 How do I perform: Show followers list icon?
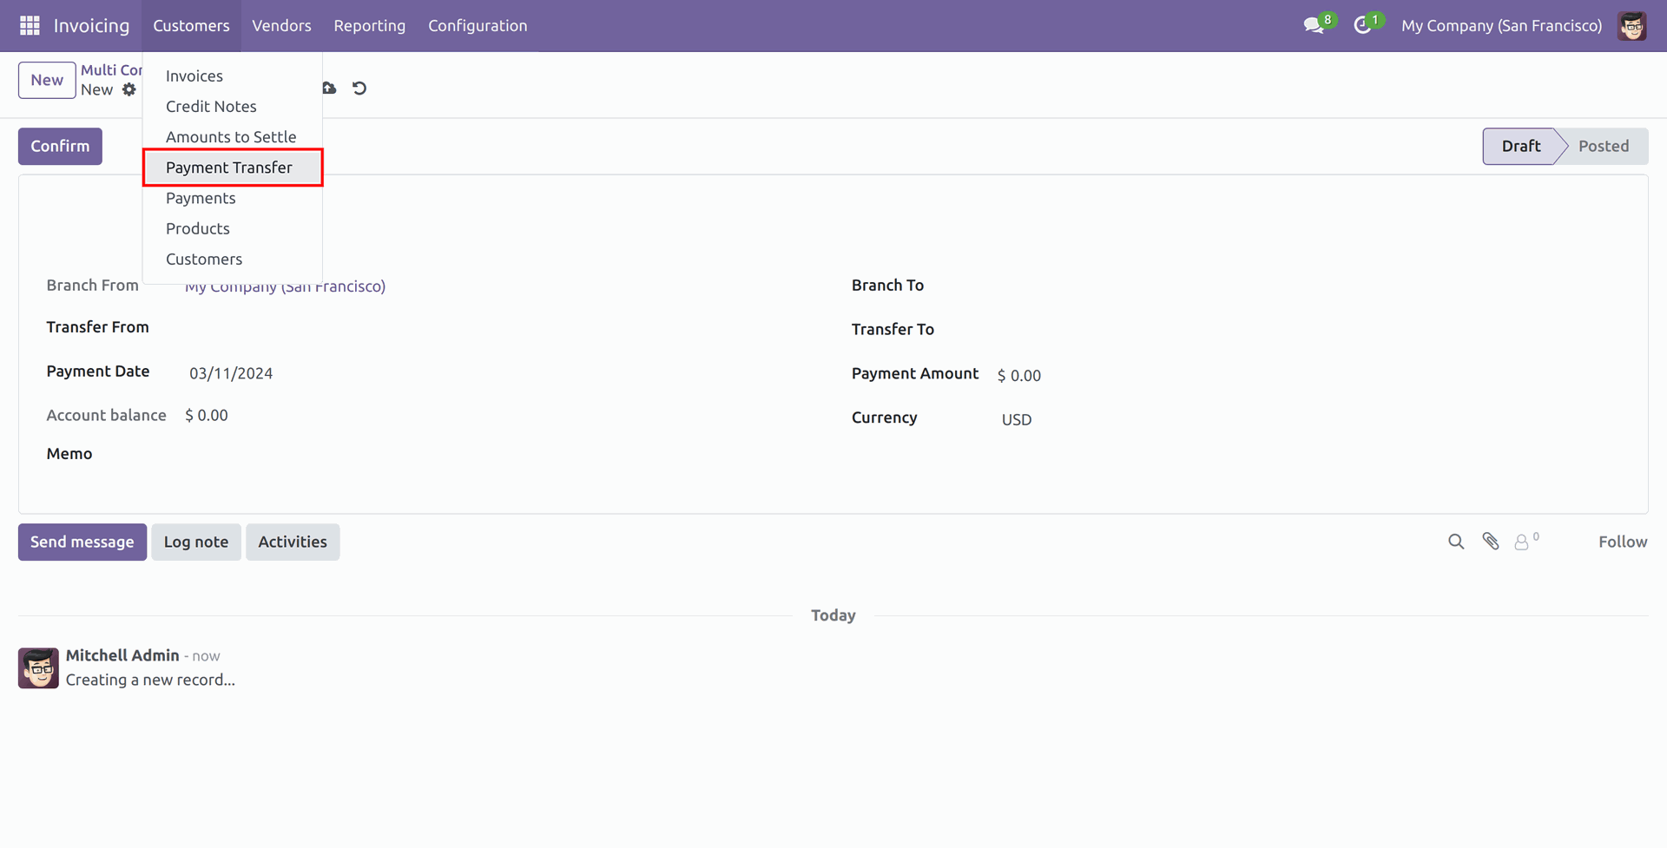pyautogui.click(x=1522, y=542)
